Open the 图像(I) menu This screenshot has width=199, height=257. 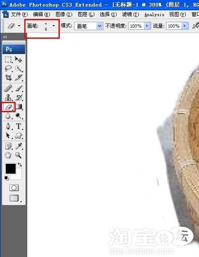pyautogui.click(x=64, y=14)
